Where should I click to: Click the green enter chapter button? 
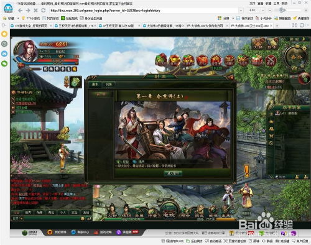(x=173, y=173)
